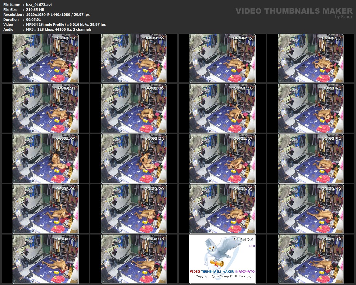Pick the frame stamped 00:03:35
Screen dimensions: 356x285
[222, 209]
